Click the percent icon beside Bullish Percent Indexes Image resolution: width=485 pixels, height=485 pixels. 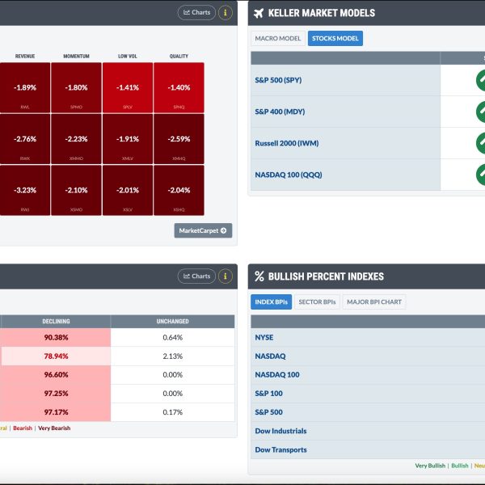click(259, 276)
